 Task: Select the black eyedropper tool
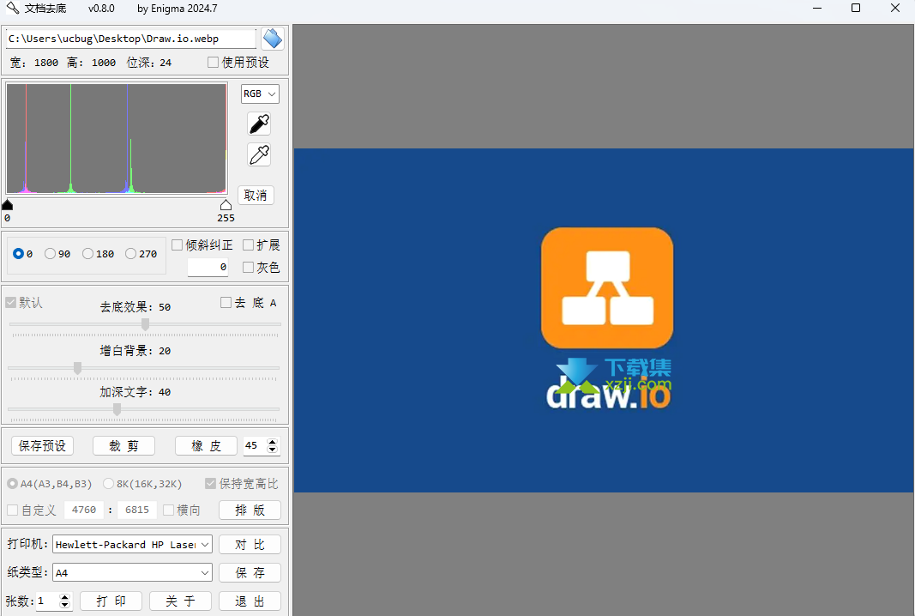259,124
